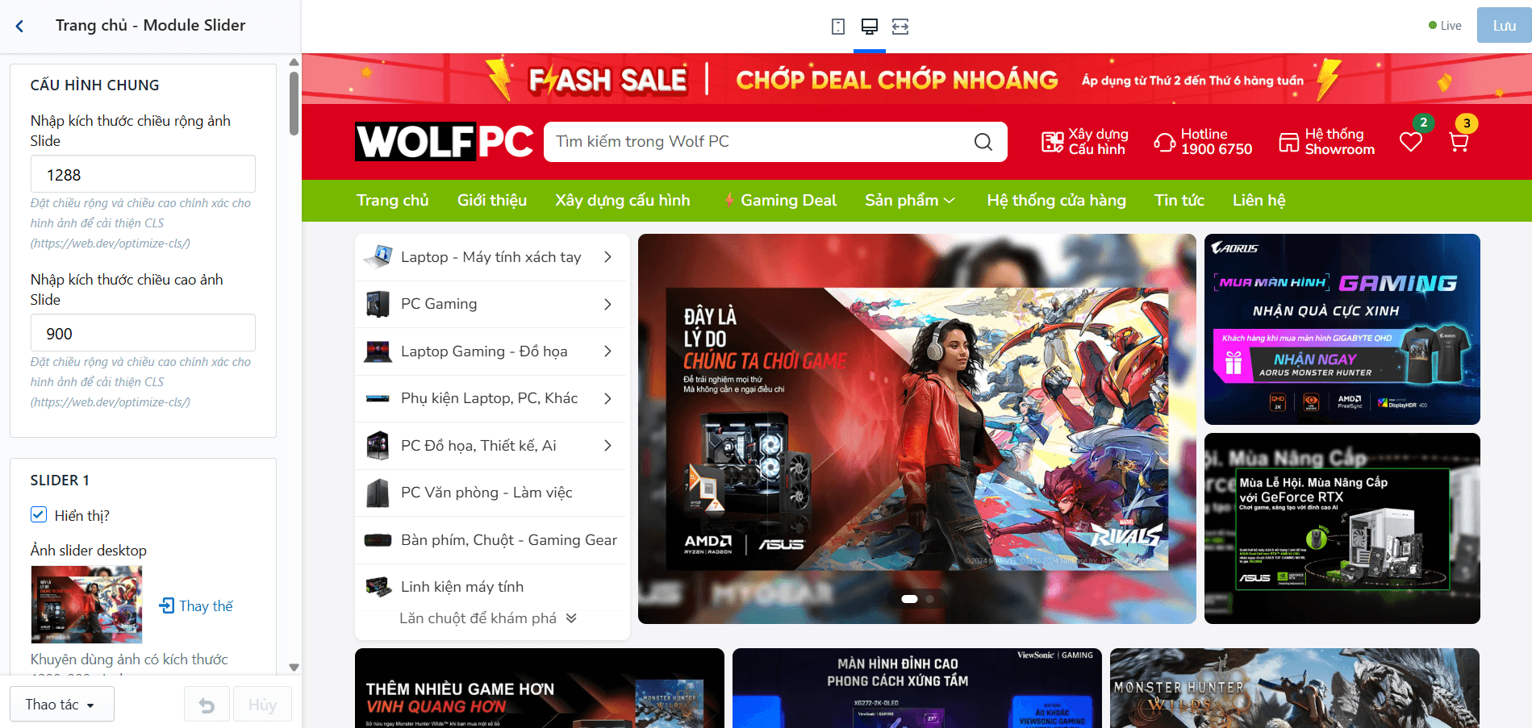Open Gaming Deal navigation item
The image size is (1532, 728).
click(x=780, y=200)
